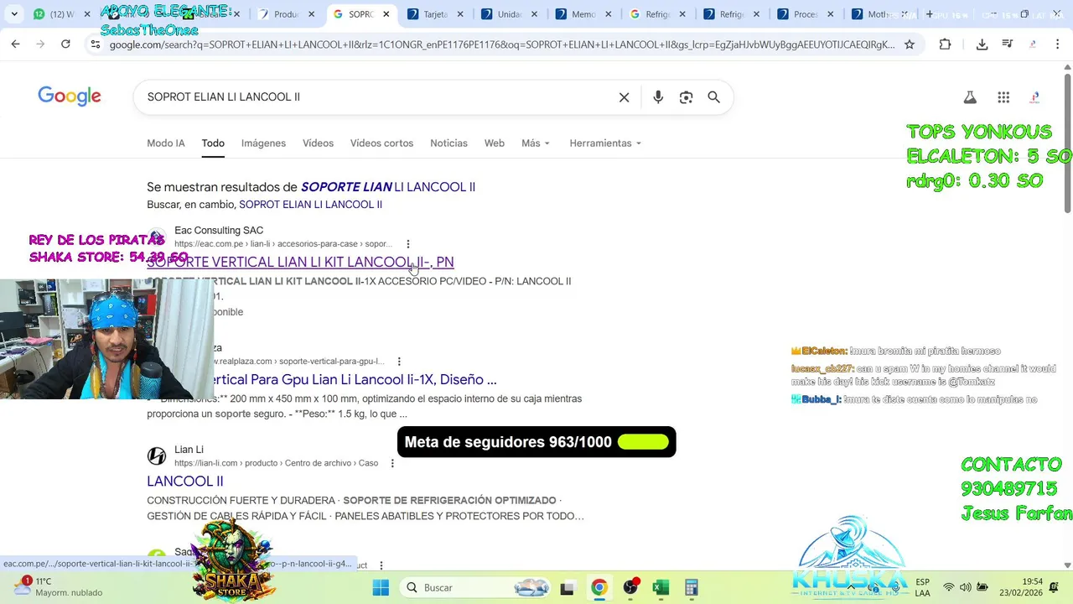Expand the Herramientas dropdown
Viewport: 1073px width, 604px height.
pyautogui.click(x=605, y=143)
